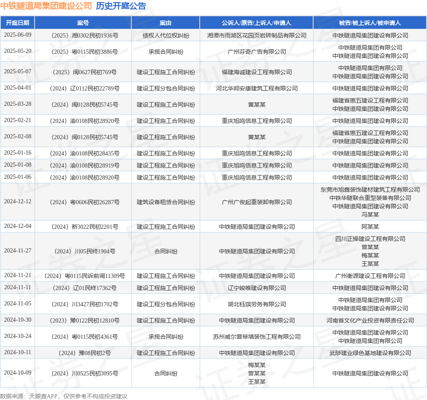The height and width of the screenshot is (400, 427).
Task: Click plaintiff 湖北钰琪劳务有限公司
Action: tap(256, 304)
